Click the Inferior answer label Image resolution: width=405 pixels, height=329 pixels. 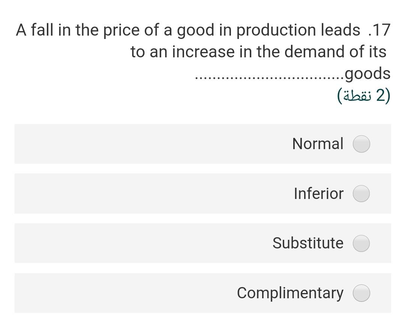click(319, 194)
